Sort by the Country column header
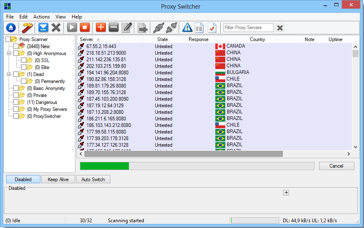This screenshot has height=228, width=364. [x=258, y=39]
